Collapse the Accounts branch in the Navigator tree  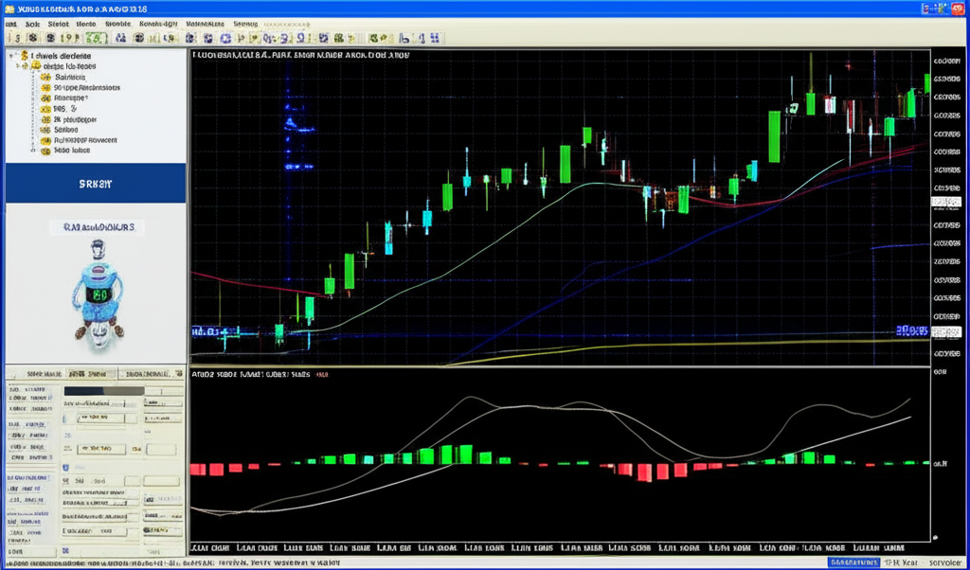point(18,64)
